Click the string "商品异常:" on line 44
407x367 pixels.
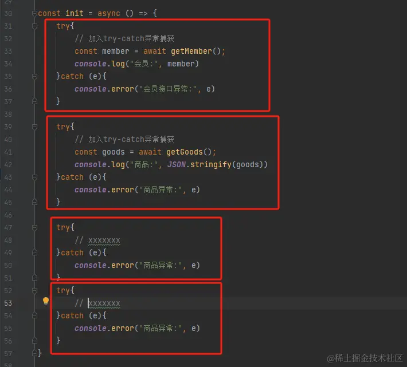pos(161,190)
